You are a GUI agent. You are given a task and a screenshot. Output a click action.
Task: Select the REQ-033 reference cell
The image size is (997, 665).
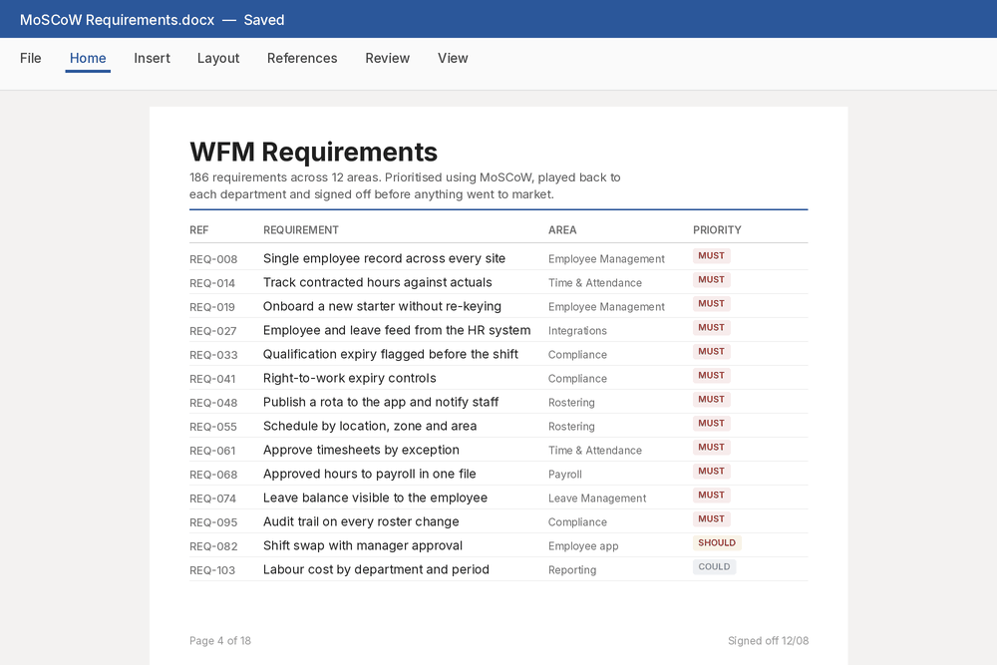click(x=213, y=355)
